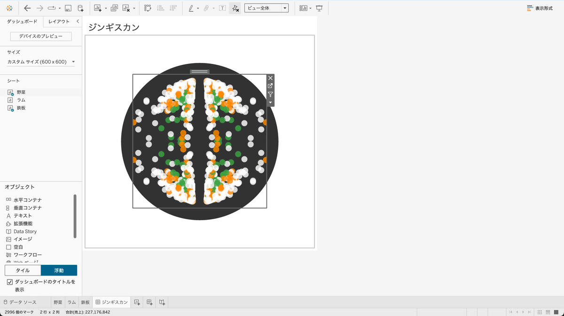Click the ジンギスカン dashboard title

click(114, 27)
